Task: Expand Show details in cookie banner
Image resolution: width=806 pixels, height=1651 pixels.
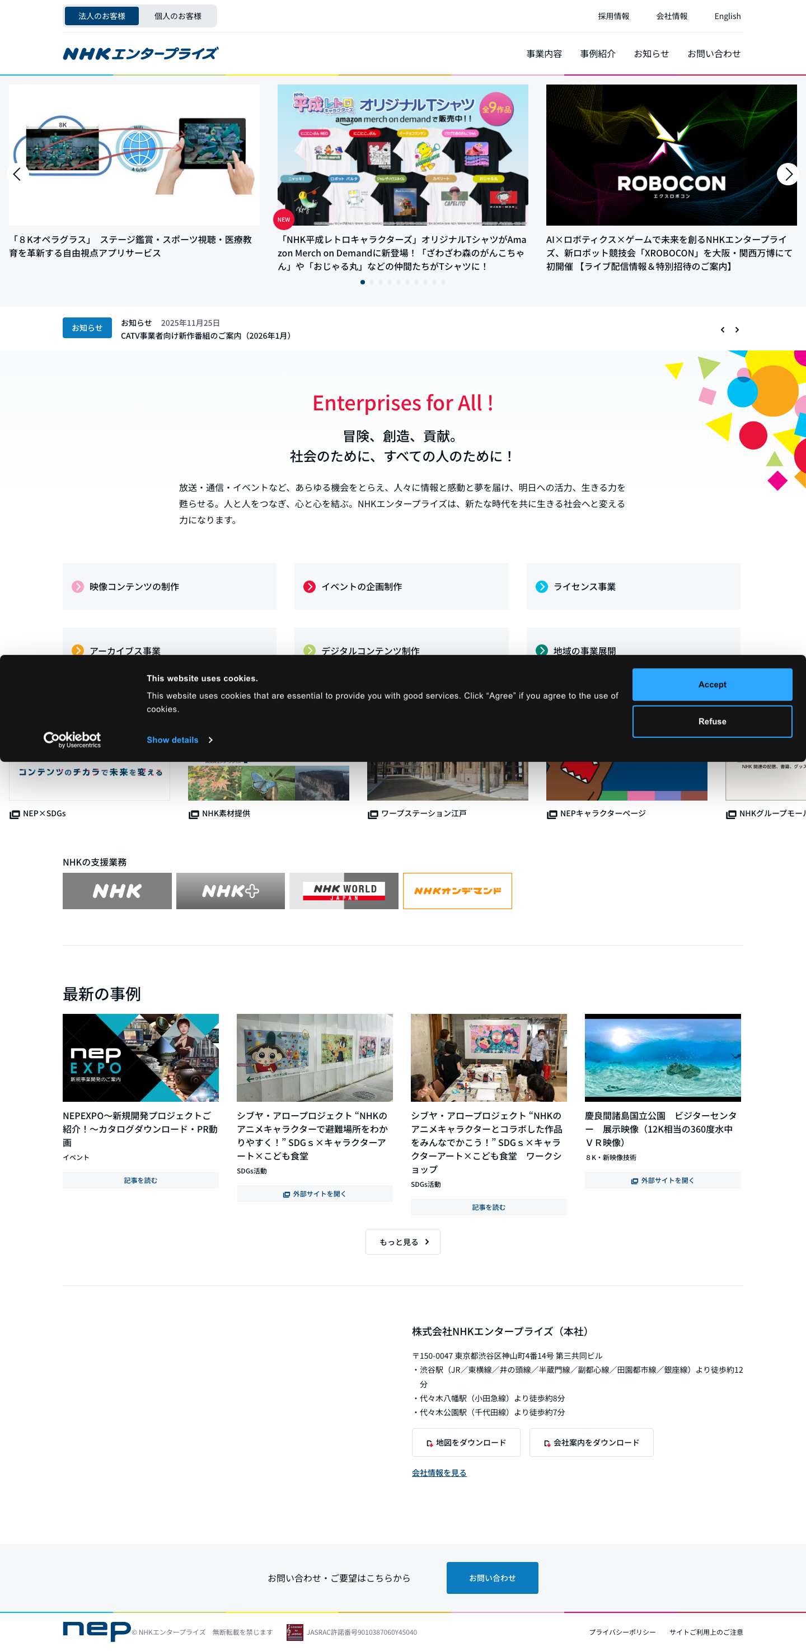Action: [180, 740]
